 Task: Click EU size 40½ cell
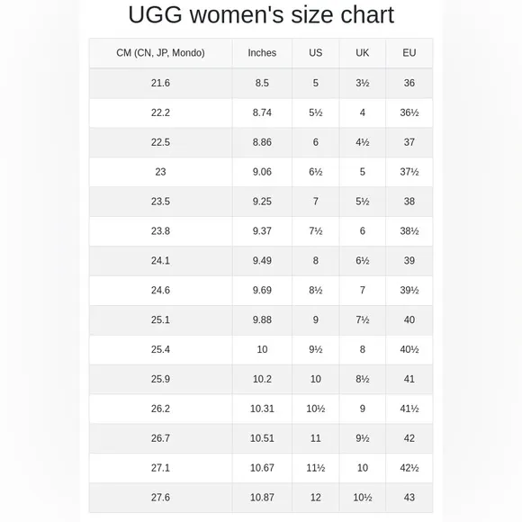409,349
